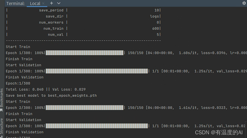Click the Save best model output line

51,96
